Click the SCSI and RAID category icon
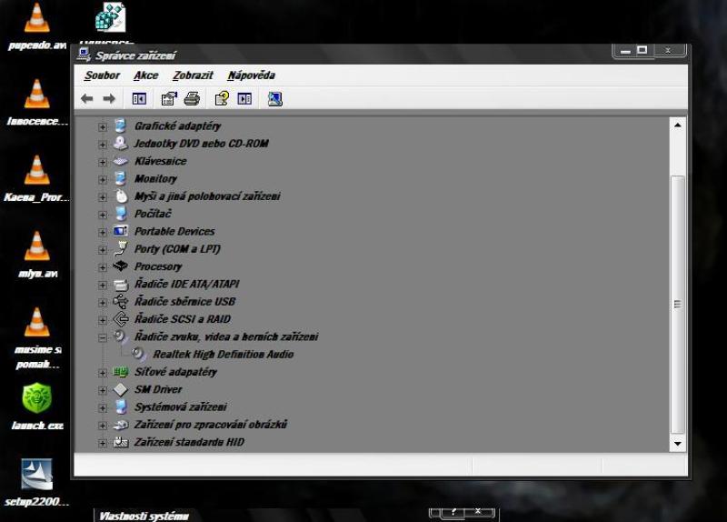 coord(121,319)
